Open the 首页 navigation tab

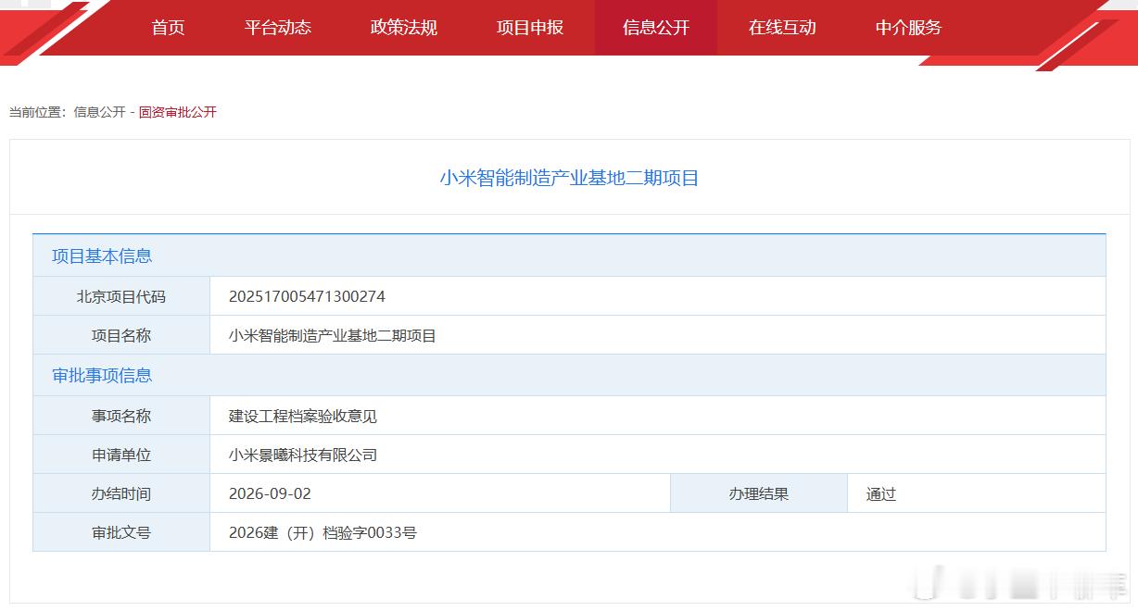click(168, 28)
